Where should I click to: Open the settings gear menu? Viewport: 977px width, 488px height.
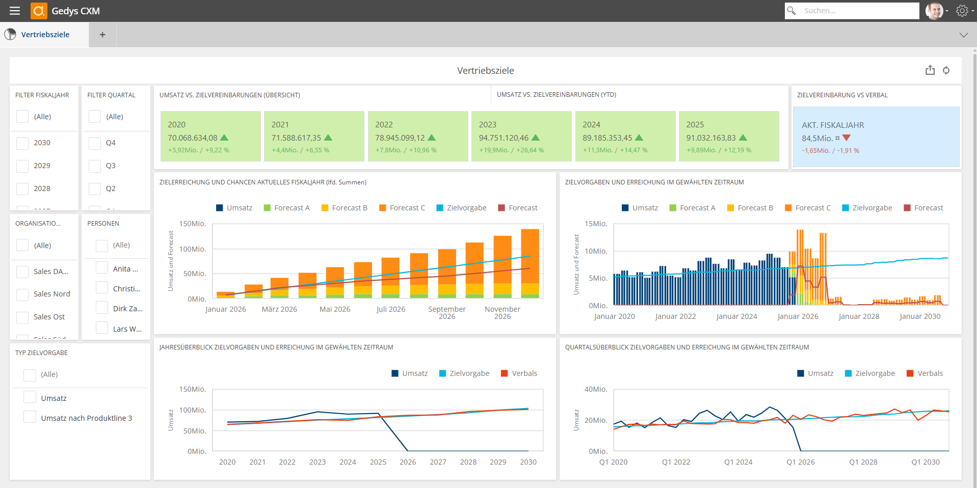pos(962,11)
